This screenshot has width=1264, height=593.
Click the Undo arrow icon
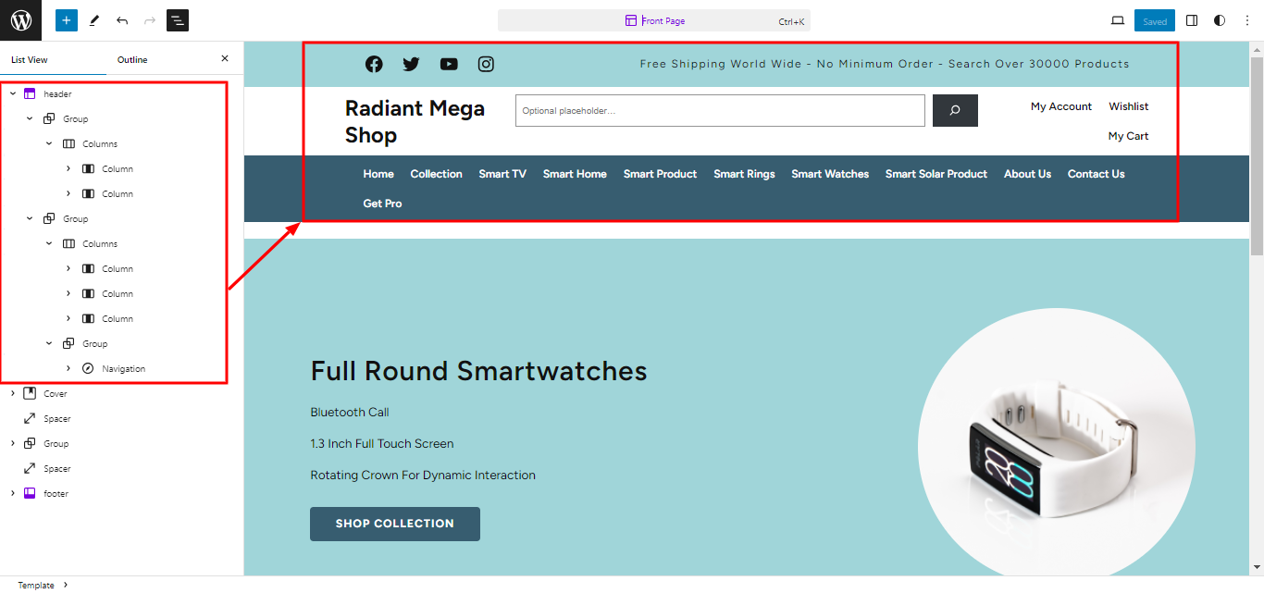[122, 20]
